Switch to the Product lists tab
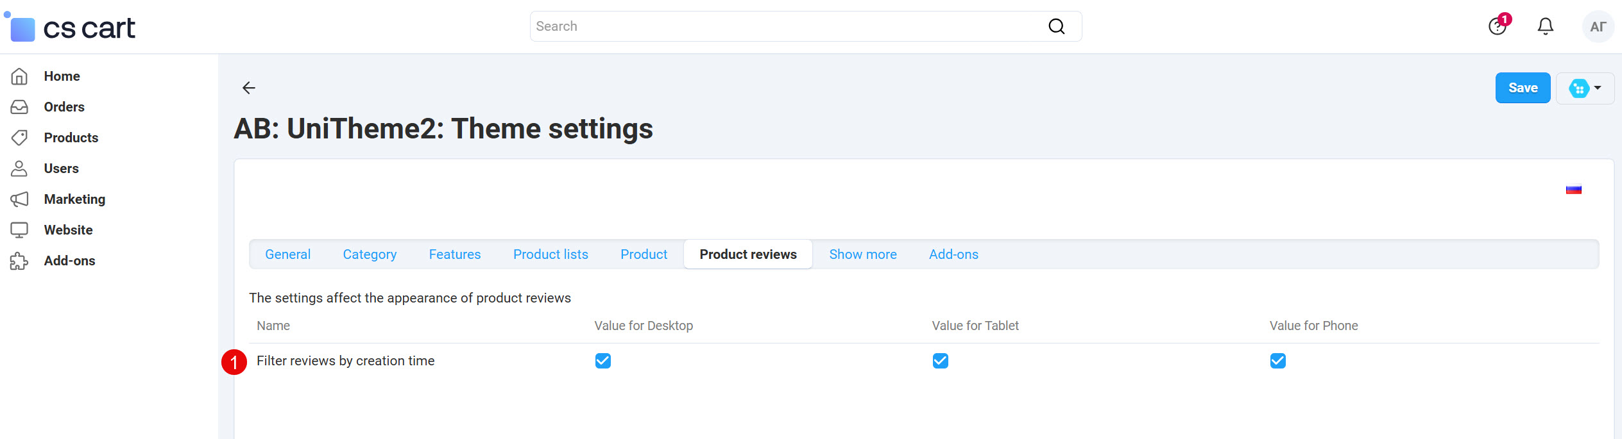Image resolution: width=1622 pixels, height=439 pixels. 551,254
